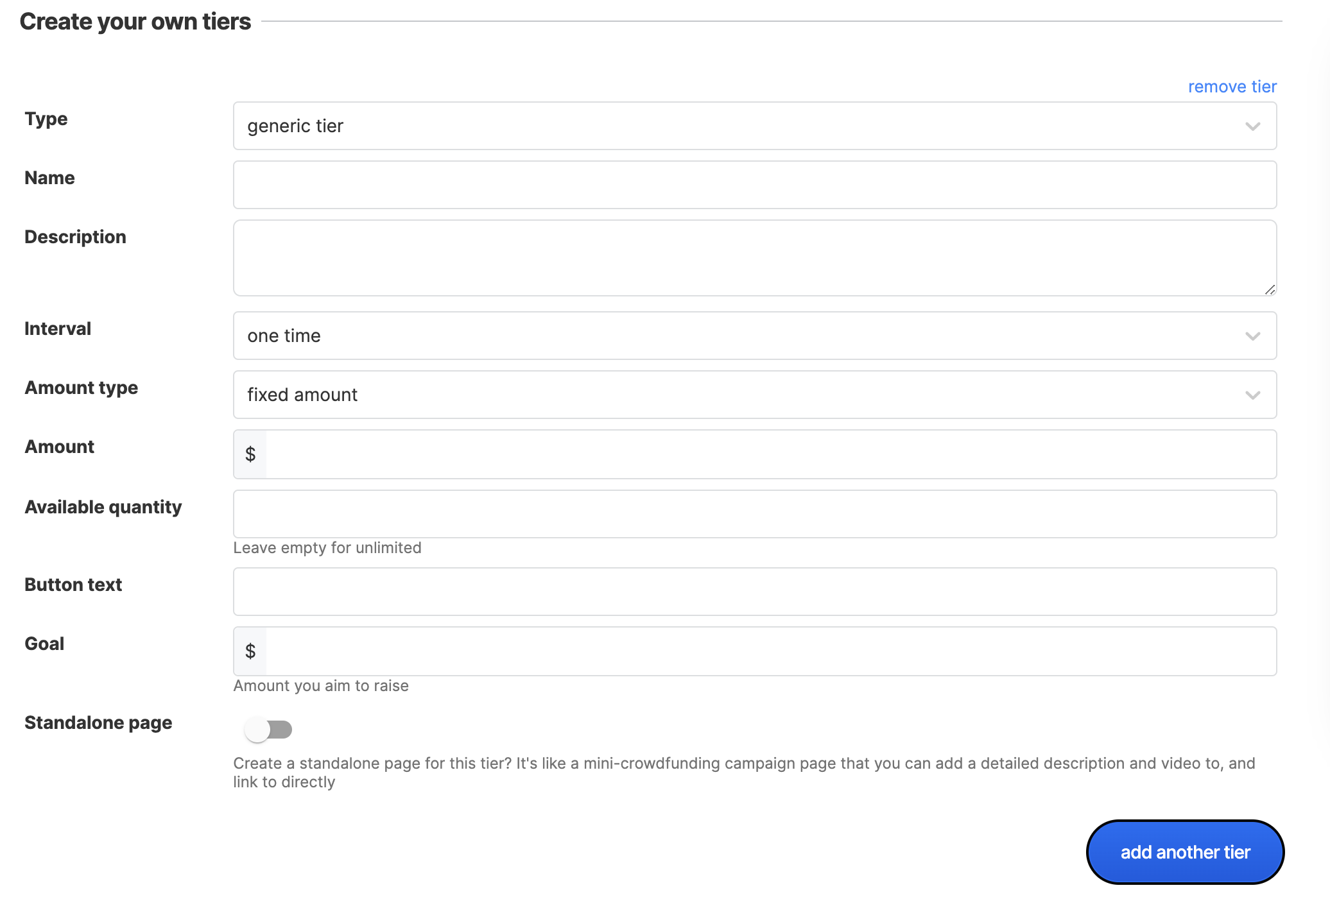Screen dimensions: 1330x915
Task: Focus the Amount input field
Action: coord(770,454)
